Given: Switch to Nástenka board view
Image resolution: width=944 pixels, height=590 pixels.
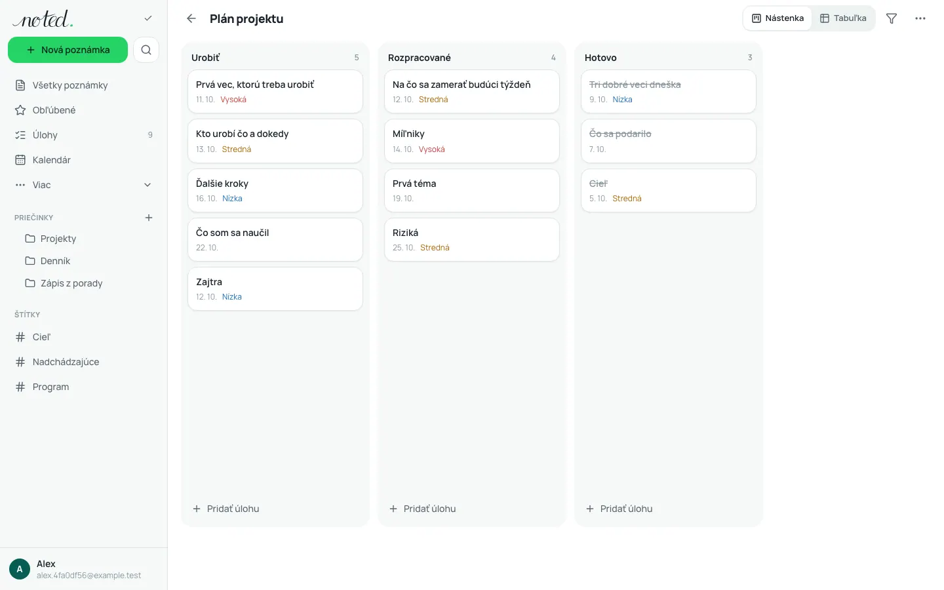Looking at the screenshot, I should click(778, 18).
